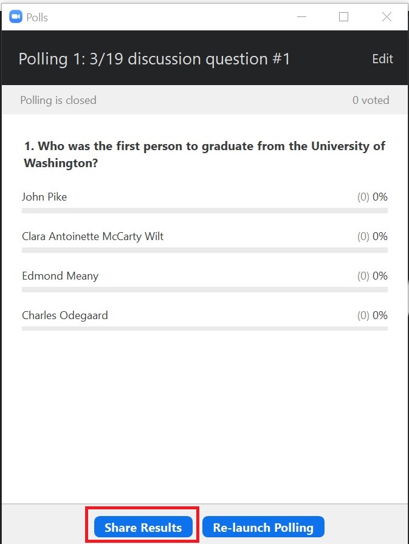This screenshot has width=409, height=544.
Task: Click the John Pike result progress bar
Action: click(204, 211)
